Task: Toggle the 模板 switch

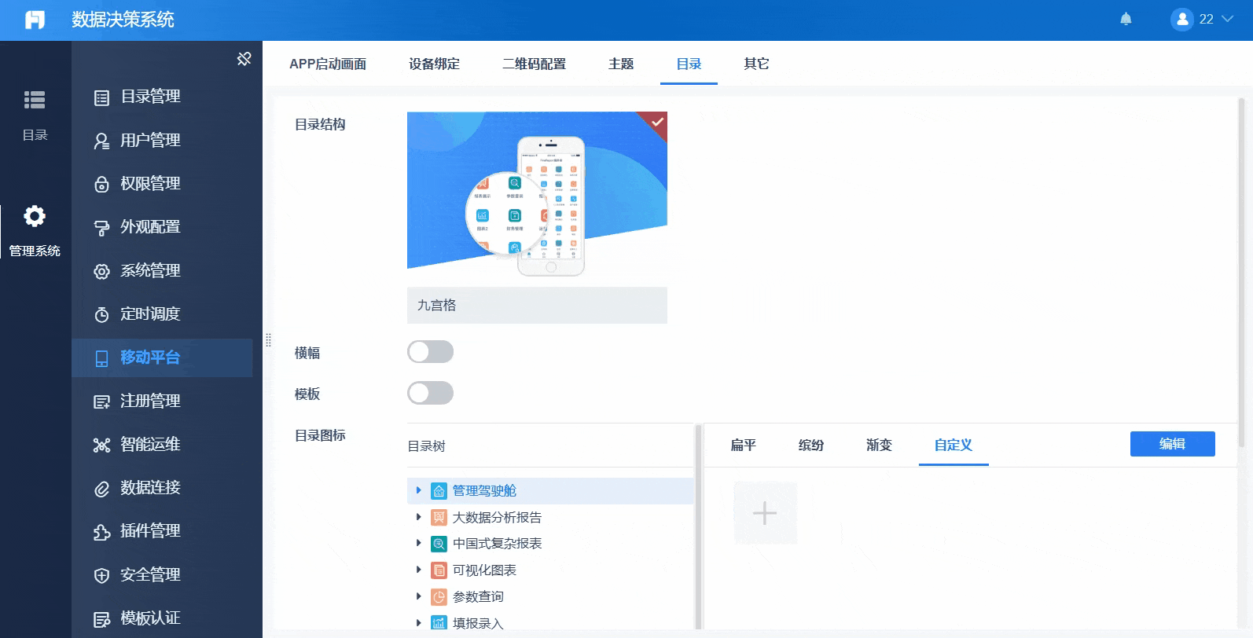Action: tap(430, 393)
